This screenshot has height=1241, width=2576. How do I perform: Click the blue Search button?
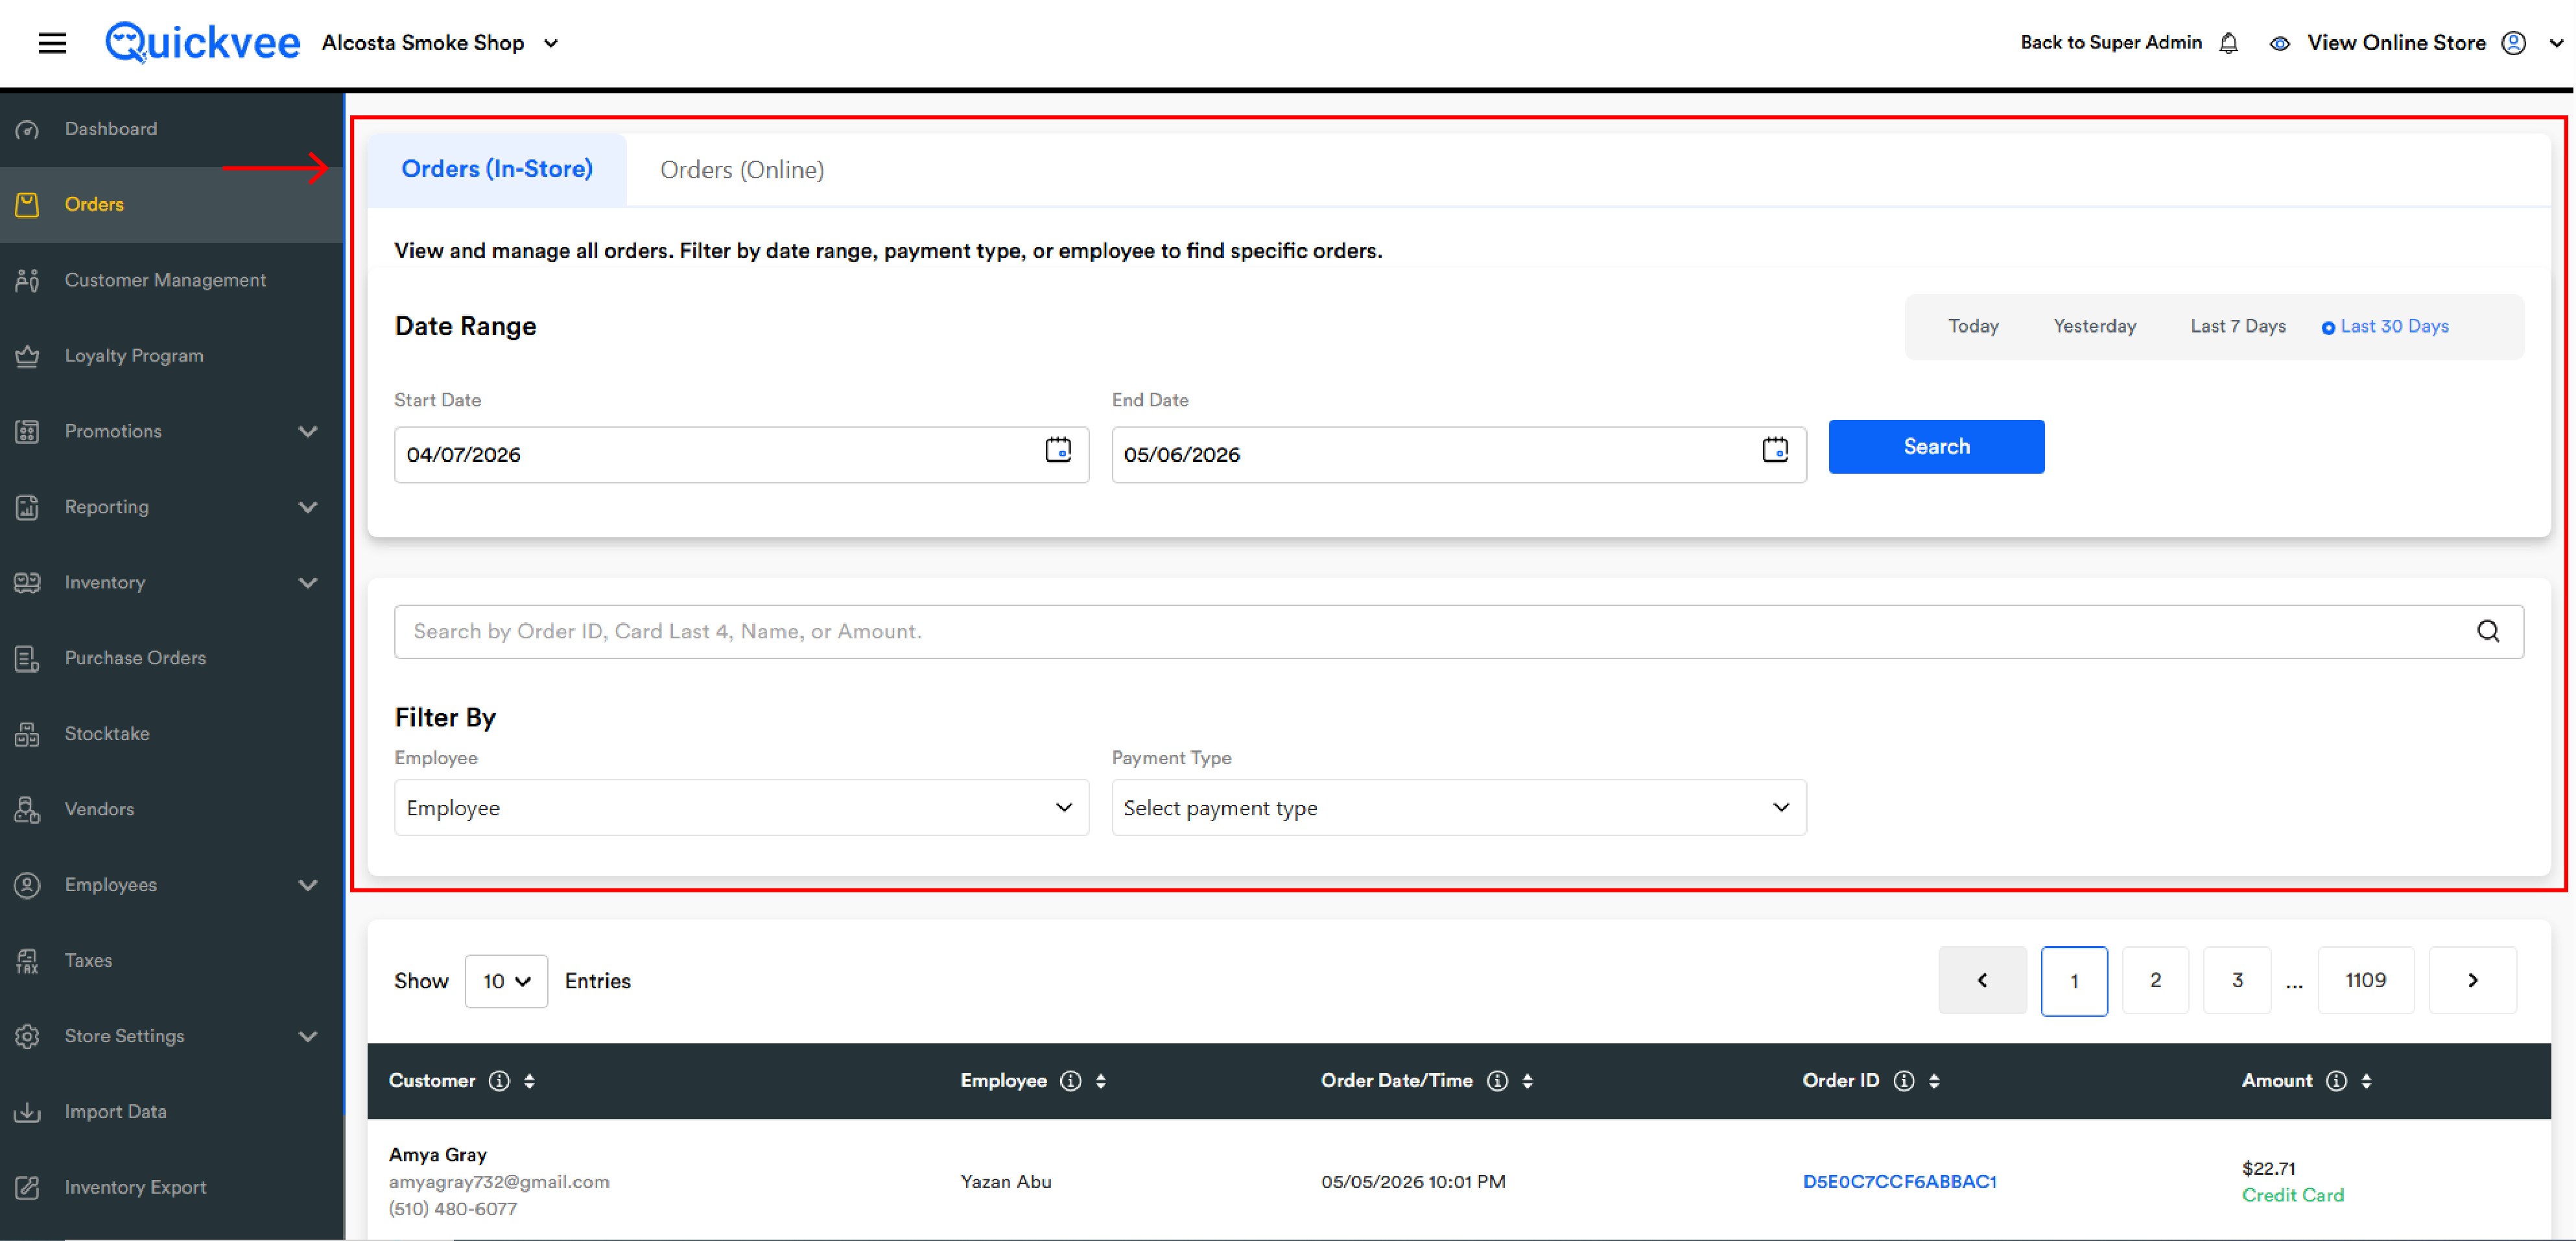click(x=1936, y=447)
